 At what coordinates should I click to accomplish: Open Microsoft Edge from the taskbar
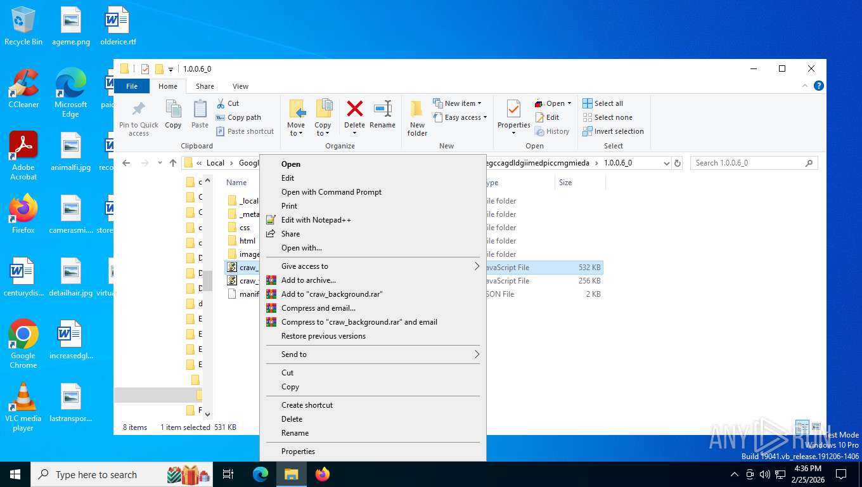point(261,474)
